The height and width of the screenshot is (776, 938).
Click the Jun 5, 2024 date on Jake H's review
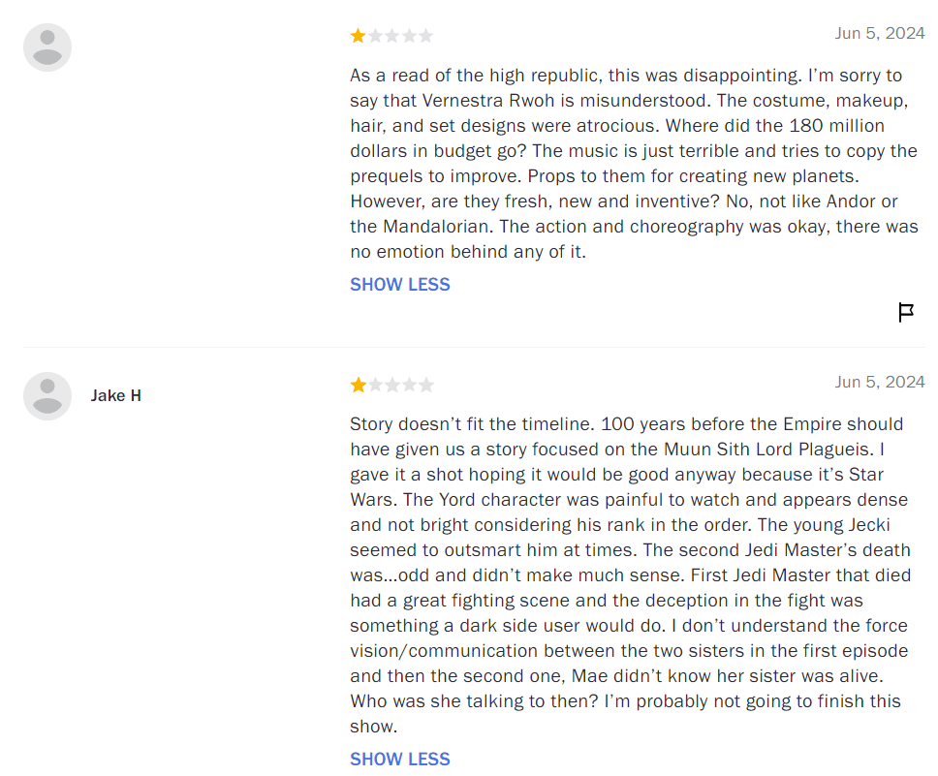coord(880,382)
